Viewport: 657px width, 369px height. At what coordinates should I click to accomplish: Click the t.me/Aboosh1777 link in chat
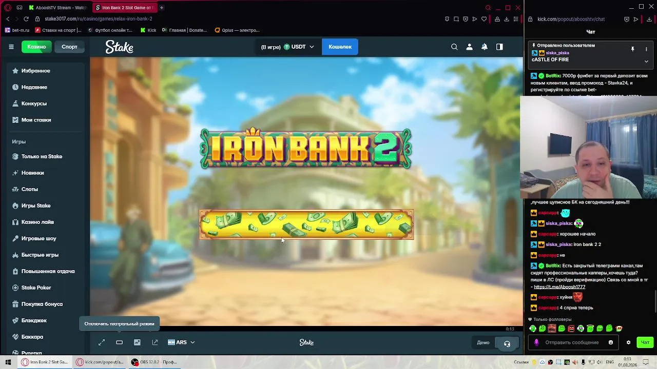click(x=559, y=287)
